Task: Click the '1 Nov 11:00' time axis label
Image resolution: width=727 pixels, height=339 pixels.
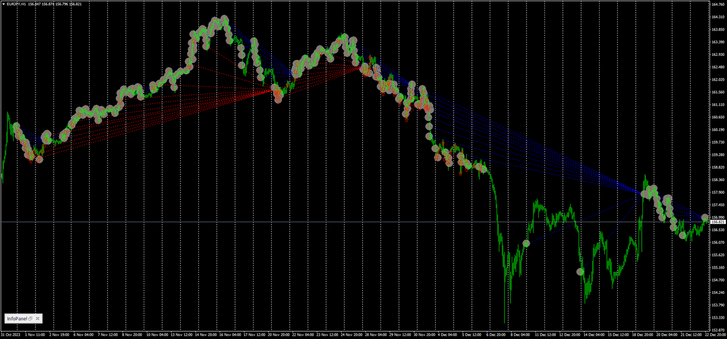Action: 35,334
